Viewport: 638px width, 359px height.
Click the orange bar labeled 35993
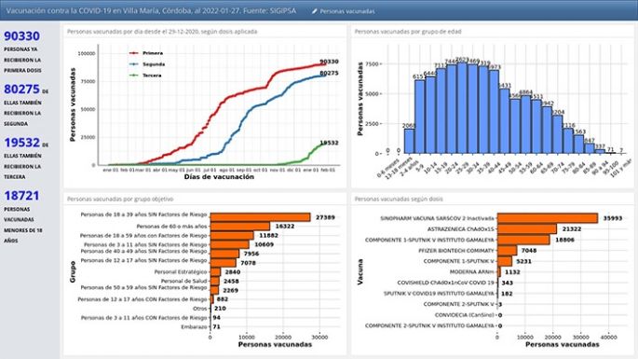[548, 218]
